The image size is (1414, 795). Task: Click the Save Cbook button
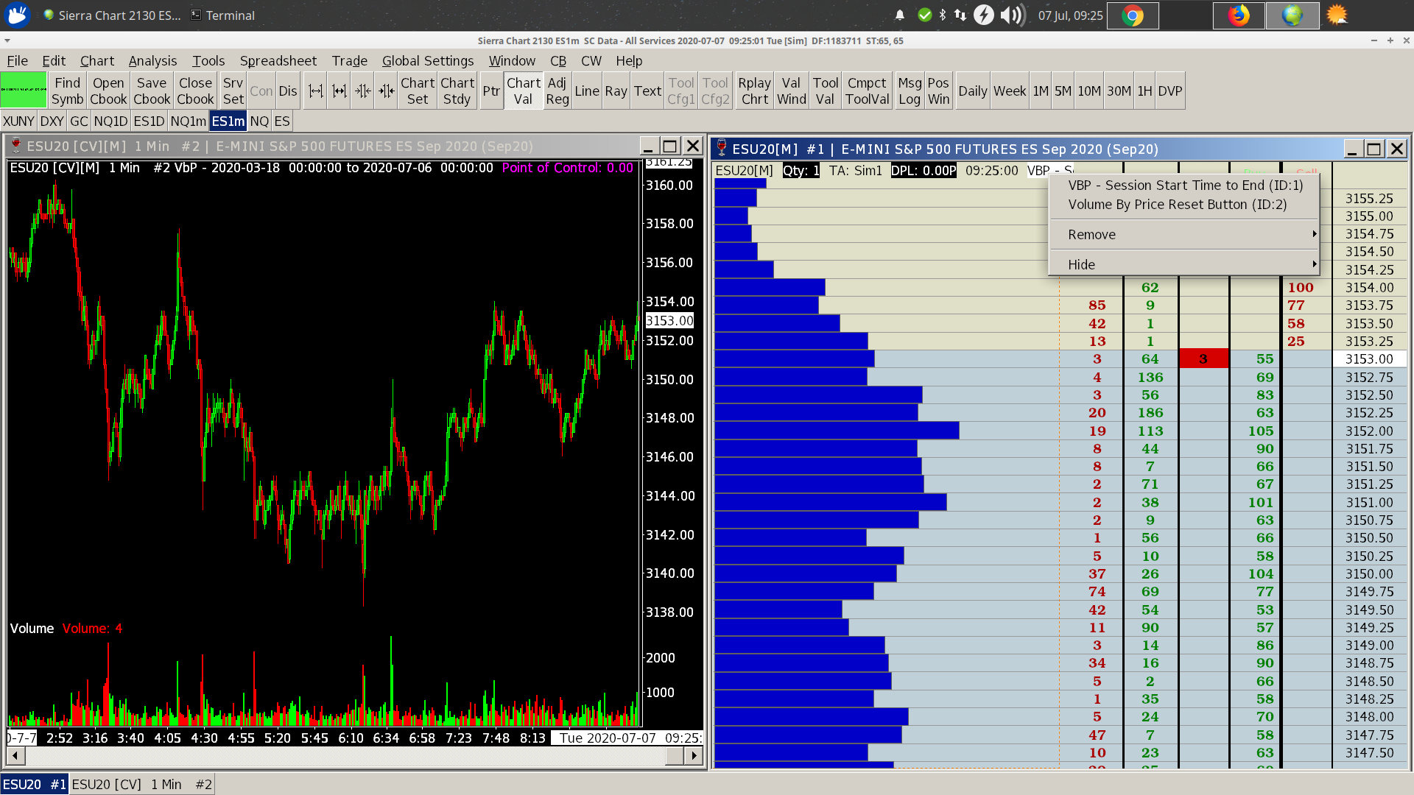coord(152,91)
